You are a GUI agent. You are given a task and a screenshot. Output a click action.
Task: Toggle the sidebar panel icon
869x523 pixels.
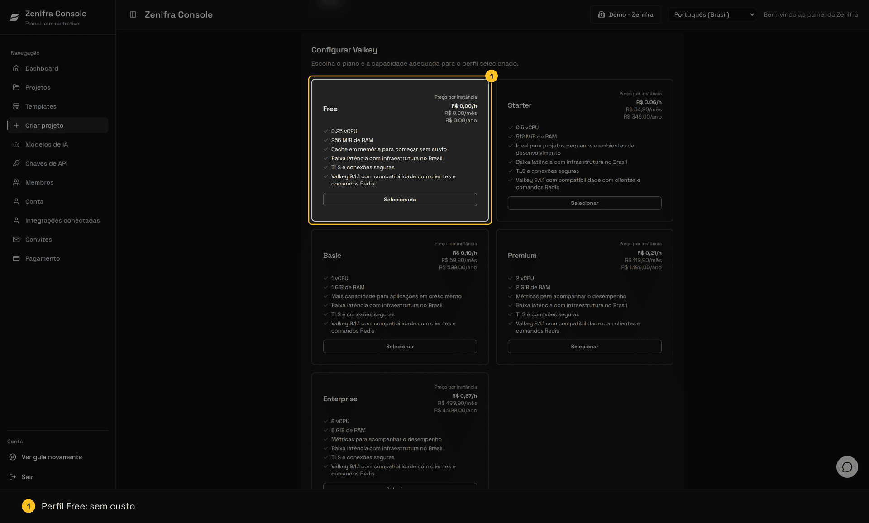pyautogui.click(x=133, y=14)
